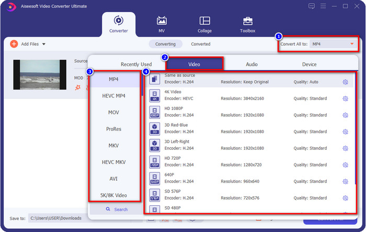
Task: Open the hamburger menu in title bar
Action: click(323, 6)
